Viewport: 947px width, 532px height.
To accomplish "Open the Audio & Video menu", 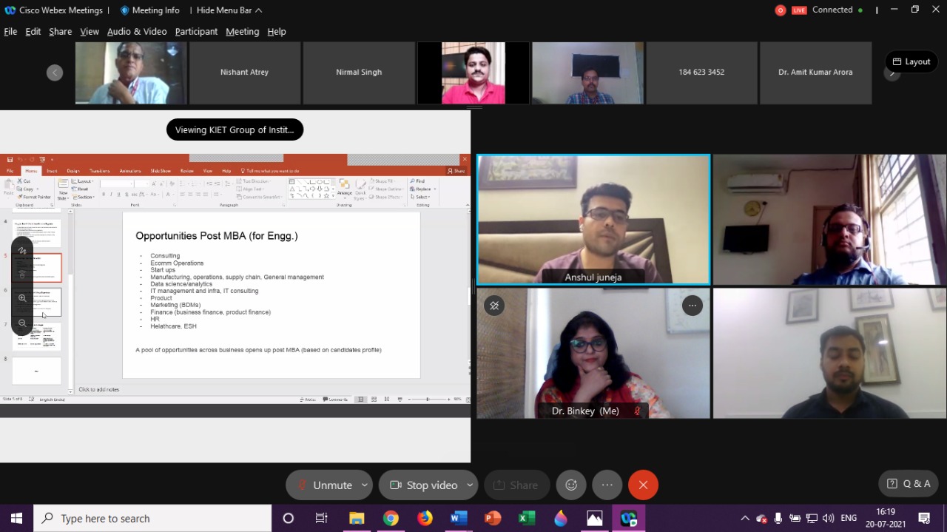I will [137, 32].
